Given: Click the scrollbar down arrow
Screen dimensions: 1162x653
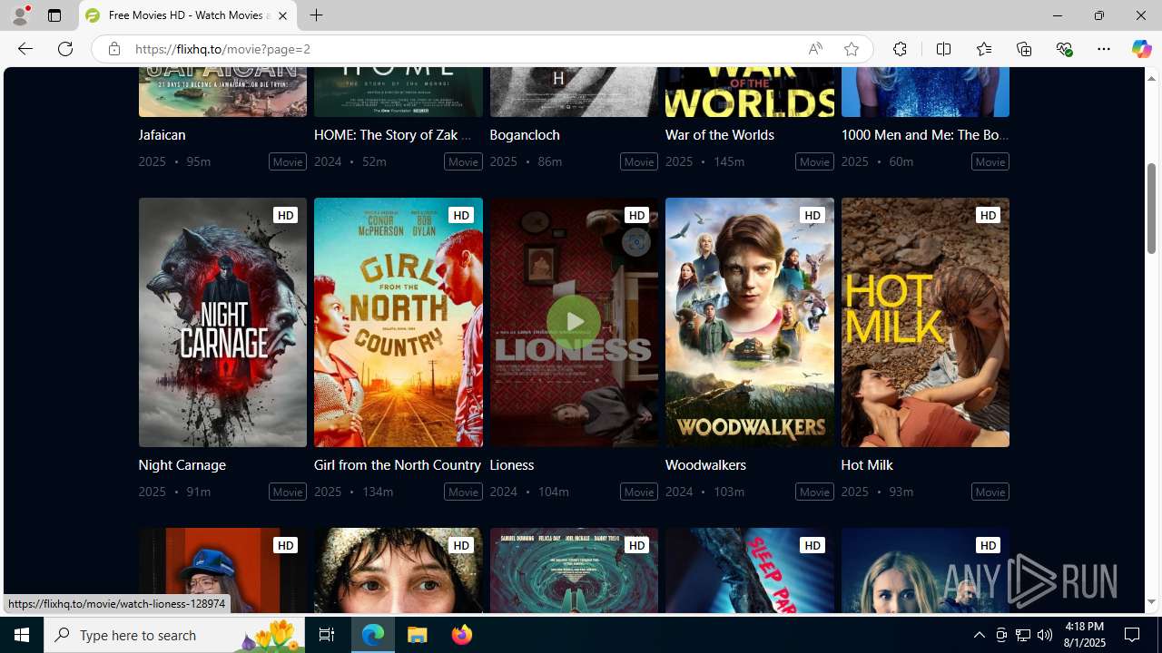Looking at the screenshot, I should pos(1151,602).
